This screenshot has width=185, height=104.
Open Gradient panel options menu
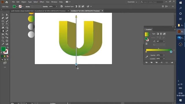pyautogui.click(x=175, y=29)
